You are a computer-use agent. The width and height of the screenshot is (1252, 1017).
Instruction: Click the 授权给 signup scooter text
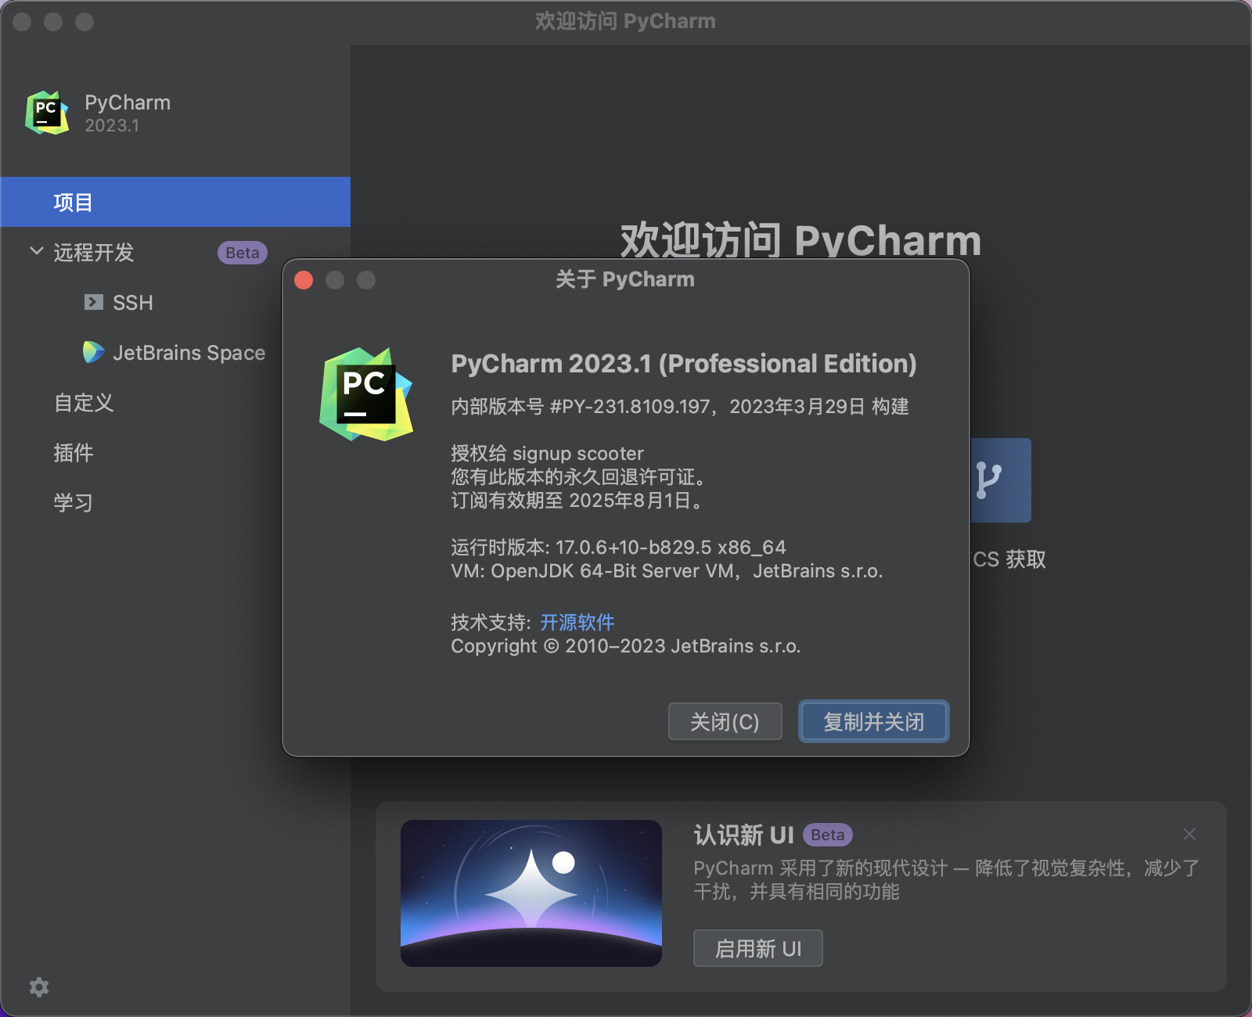coord(548,454)
